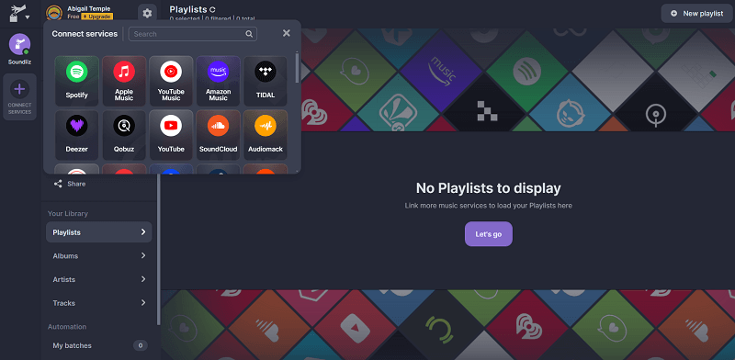Click the My batches count badge

click(x=141, y=345)
